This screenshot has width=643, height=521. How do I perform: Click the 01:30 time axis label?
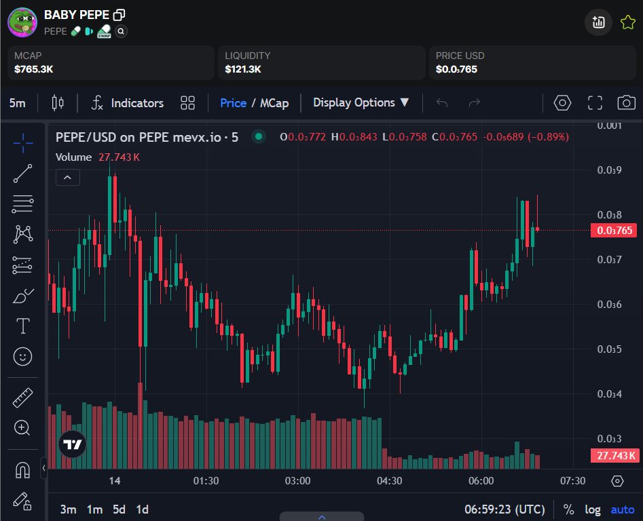click(x=206, y=481)
